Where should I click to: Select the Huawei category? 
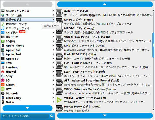point(28,71)
